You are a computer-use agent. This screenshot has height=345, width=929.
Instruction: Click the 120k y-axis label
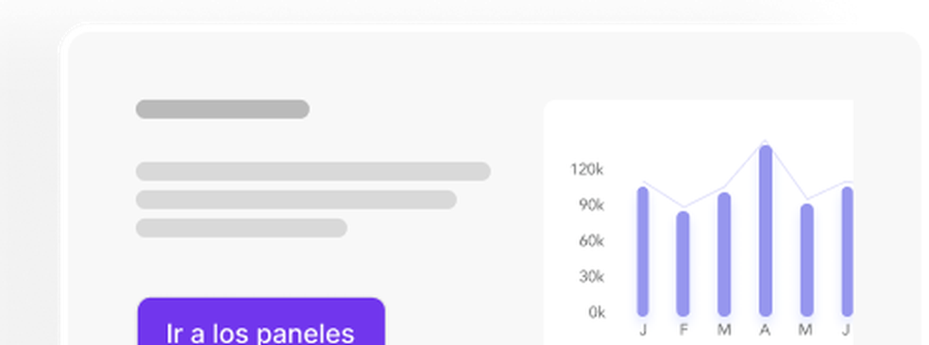point(586,170)
